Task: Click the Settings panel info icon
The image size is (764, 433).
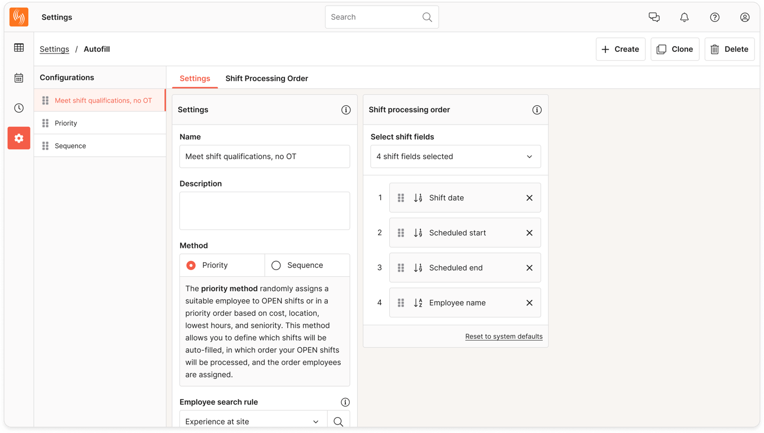Action: pyautogui.click(x=346, y=110)
